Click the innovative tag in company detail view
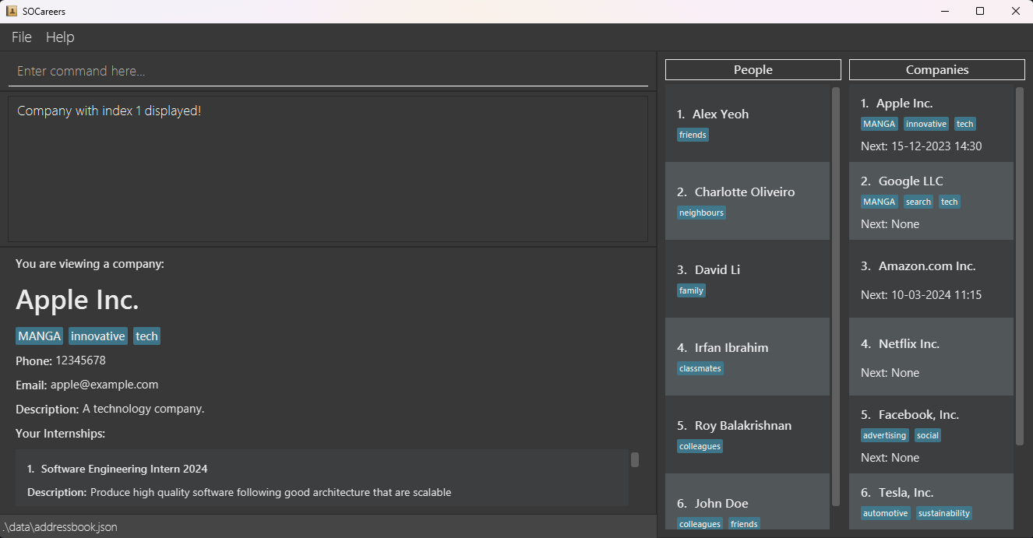 pyautogui.click(x=97, y=336)
